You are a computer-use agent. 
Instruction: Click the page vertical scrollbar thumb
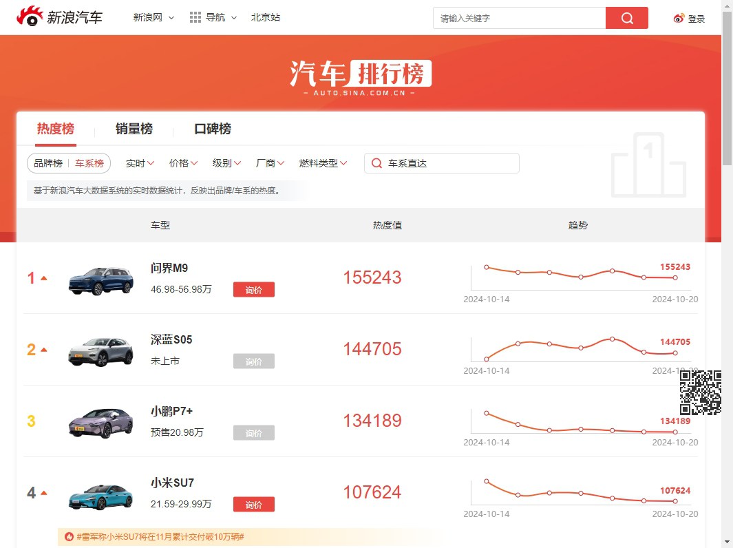tap(727, 89)
